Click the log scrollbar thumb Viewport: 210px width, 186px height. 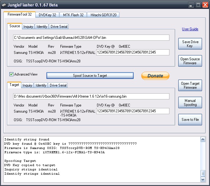click(203, 173)
